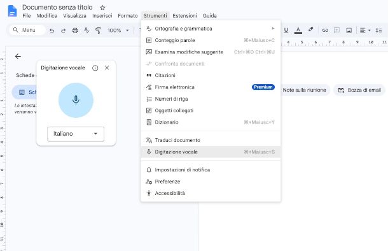Click the Menu search field

pos(27,30)
